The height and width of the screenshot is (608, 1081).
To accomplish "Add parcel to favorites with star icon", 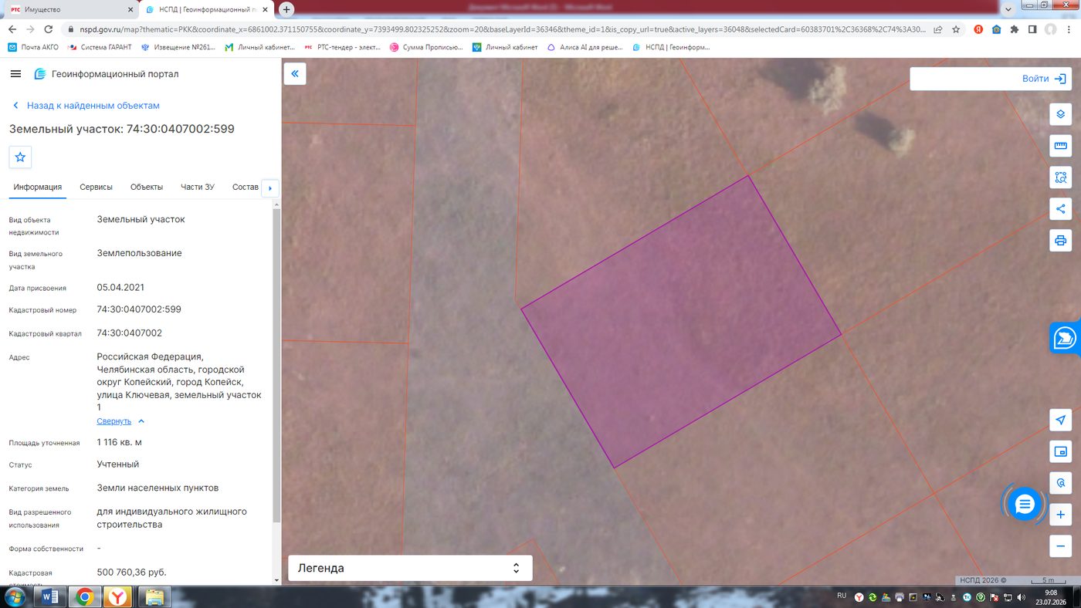I will click(20, 157).
